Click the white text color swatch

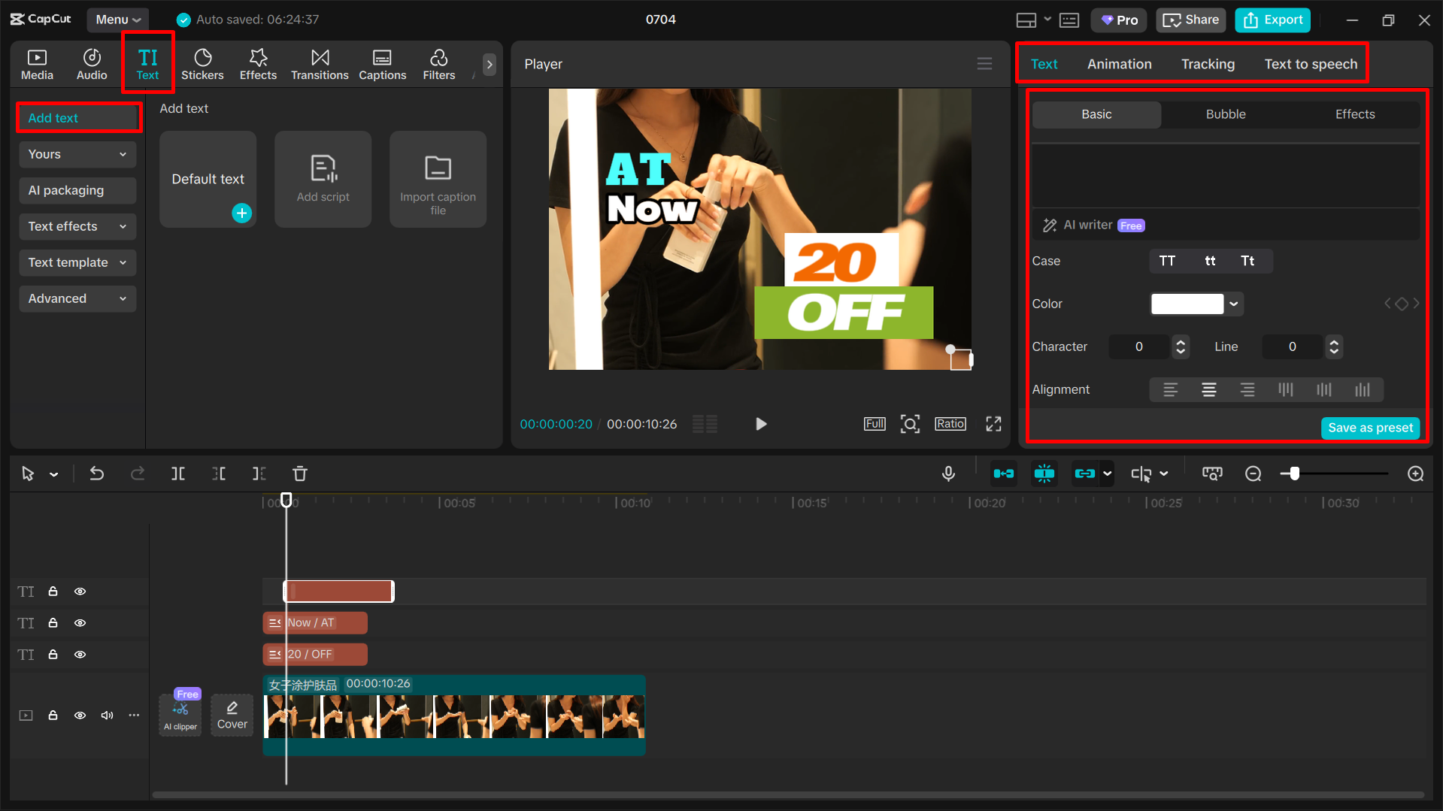click(1187, 304)
